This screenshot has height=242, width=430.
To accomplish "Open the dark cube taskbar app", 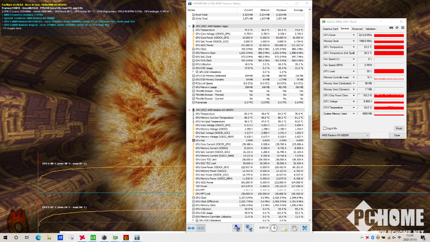I will point(104,238).
